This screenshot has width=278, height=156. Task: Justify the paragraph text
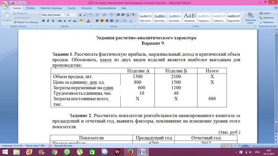[x=112, y=21]
